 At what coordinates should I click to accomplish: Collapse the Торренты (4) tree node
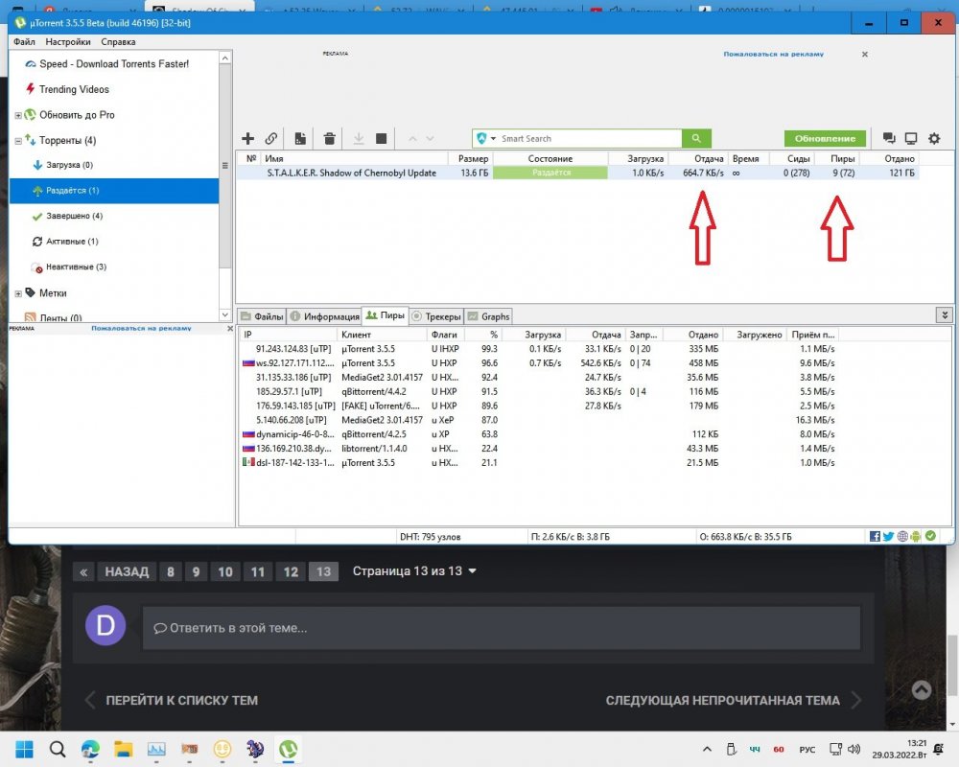[x=17, y=141]
